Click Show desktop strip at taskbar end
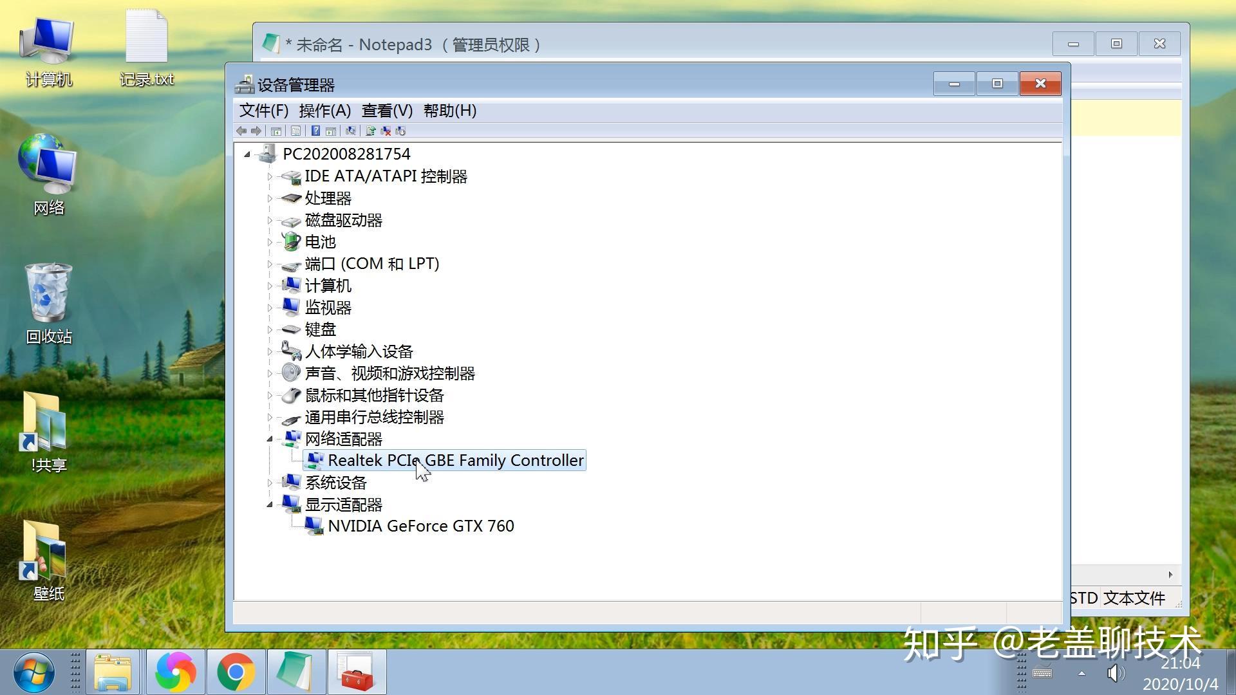This screenshot has width=1236, height=695. [x=1230, y=672]
